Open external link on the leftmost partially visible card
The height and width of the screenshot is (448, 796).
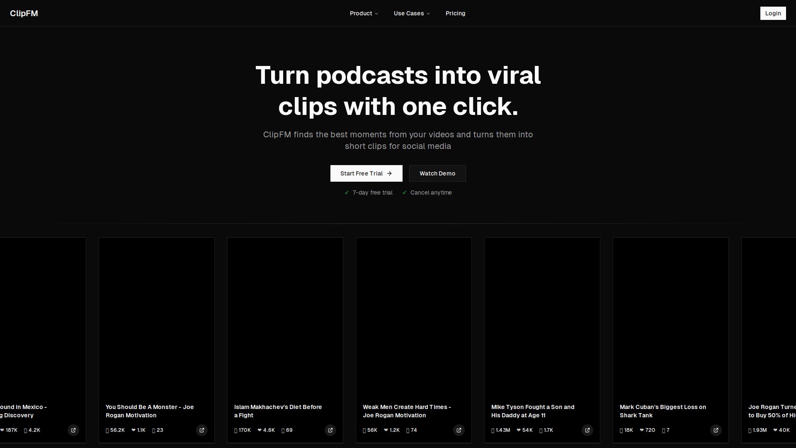73,430
